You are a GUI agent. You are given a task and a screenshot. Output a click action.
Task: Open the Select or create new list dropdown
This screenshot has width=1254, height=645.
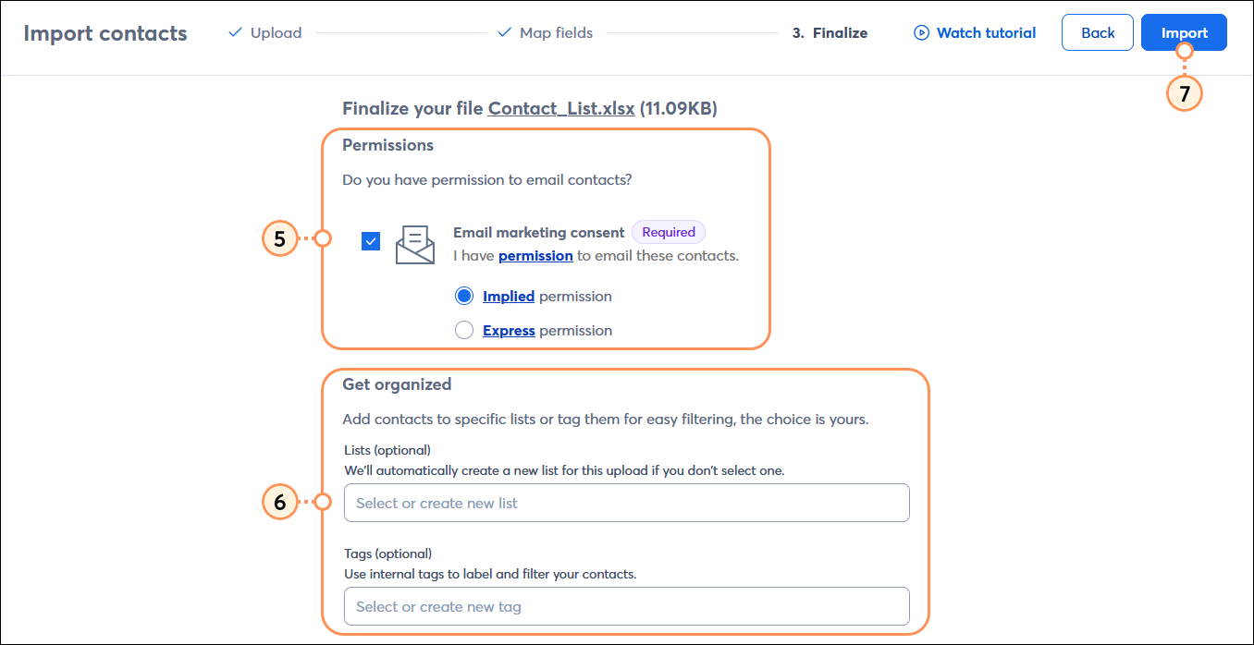[626, 503]
